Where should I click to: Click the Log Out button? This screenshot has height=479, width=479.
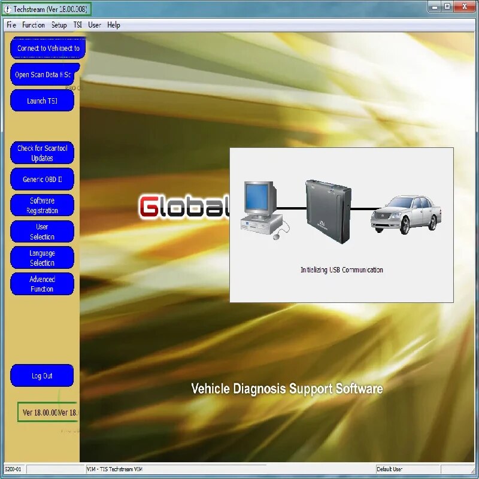click(x=42, y=376)
